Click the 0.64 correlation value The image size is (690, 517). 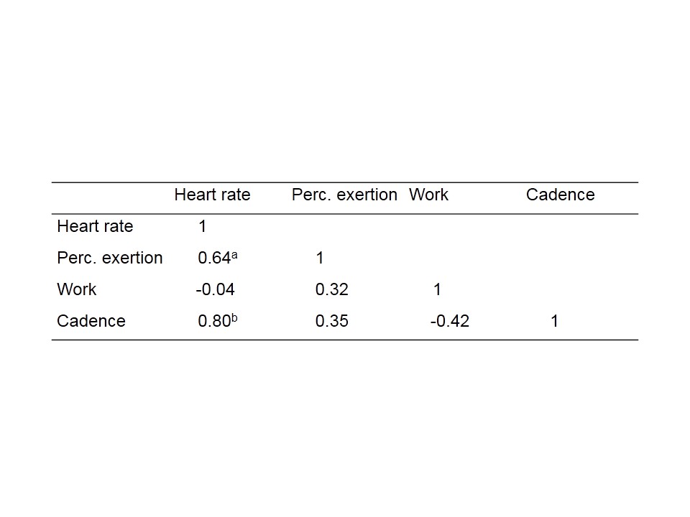(213, 258)
